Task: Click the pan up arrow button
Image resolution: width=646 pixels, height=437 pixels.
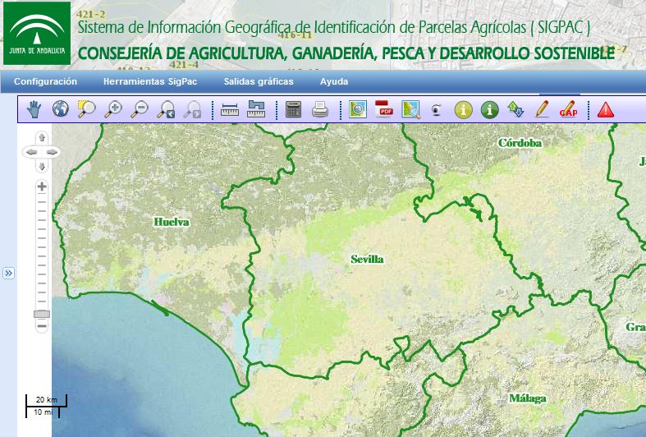Action: tap(41, 137)
